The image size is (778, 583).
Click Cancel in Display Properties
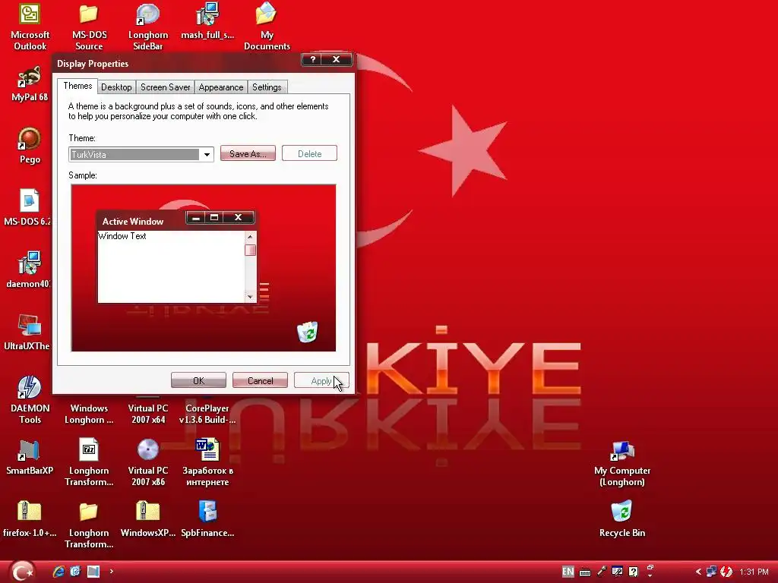[260, 381]
